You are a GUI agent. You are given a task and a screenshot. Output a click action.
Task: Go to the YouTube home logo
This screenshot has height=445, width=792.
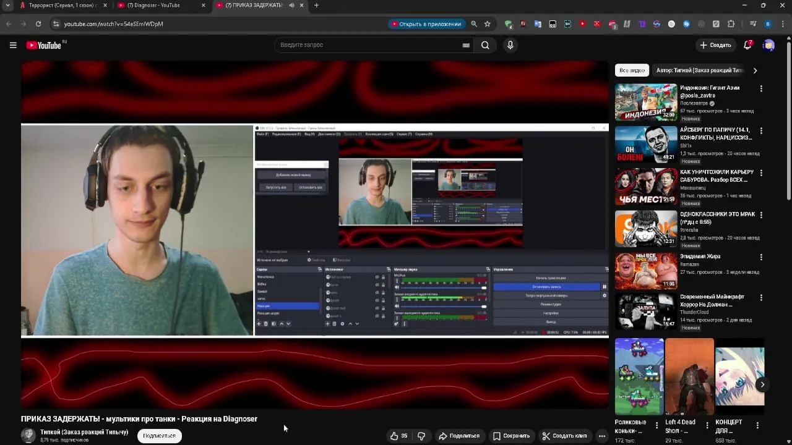(44, 45)
